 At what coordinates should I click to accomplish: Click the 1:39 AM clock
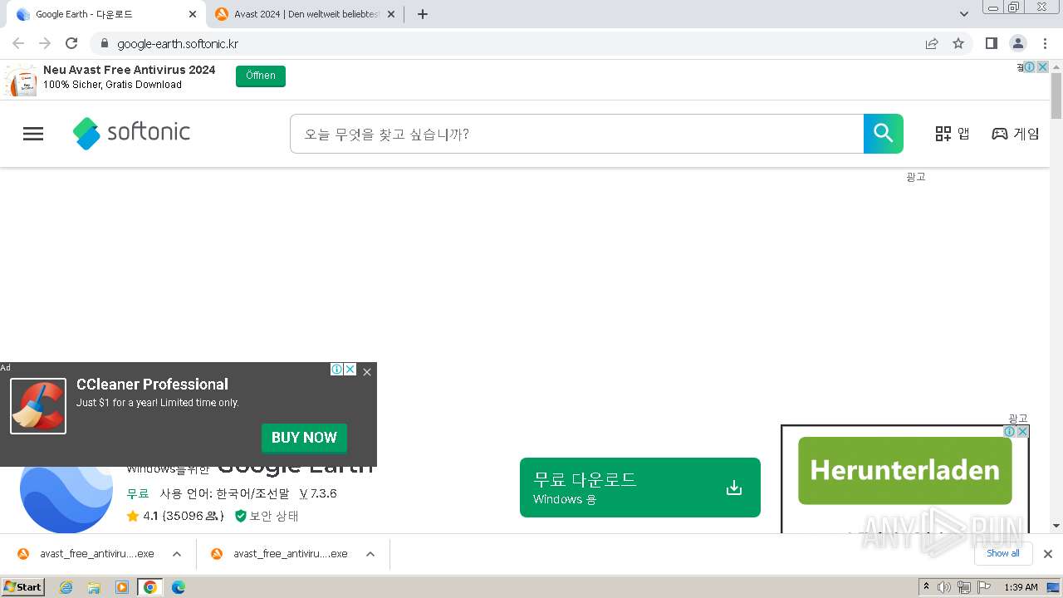click(x=1021, y=587)
